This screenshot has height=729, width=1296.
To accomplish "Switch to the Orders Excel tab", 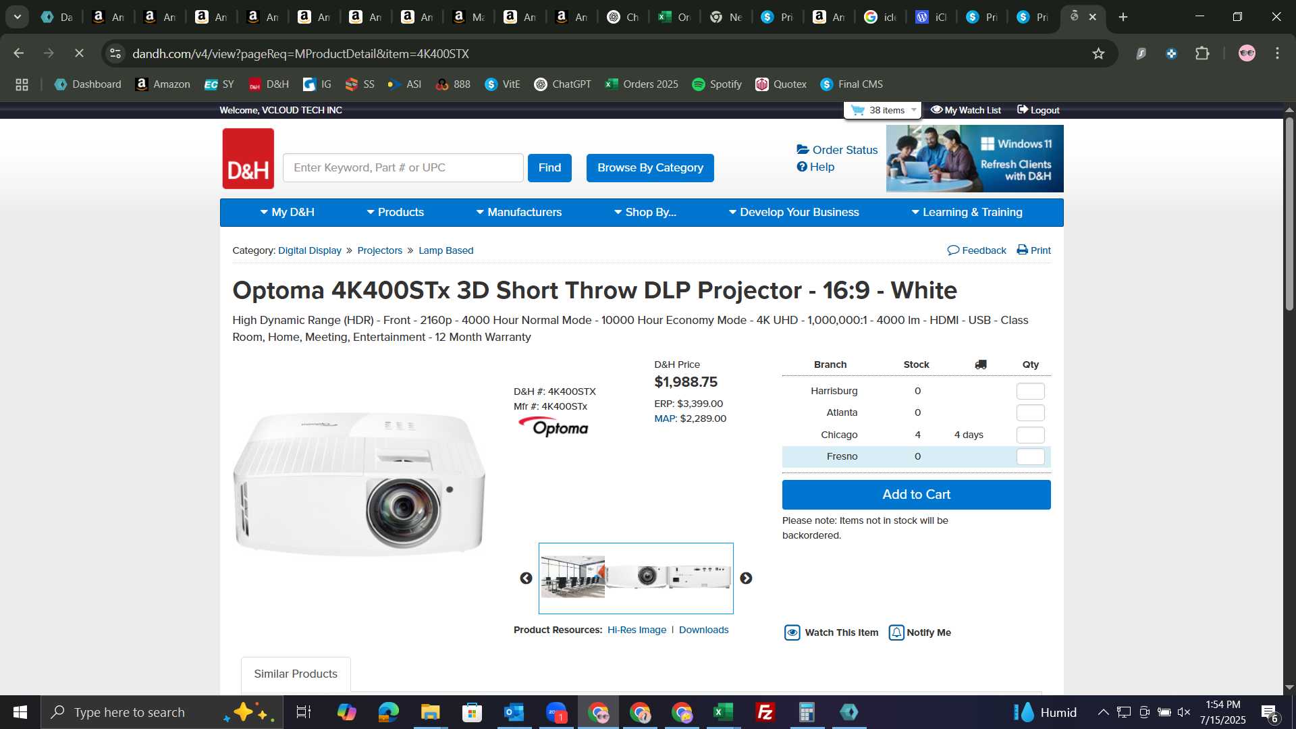I will click(674, 17).
